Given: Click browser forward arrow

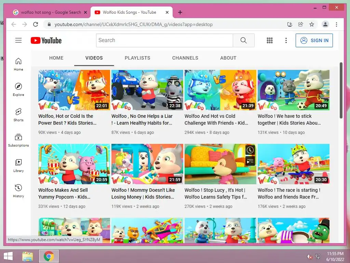Looking at the screenshot, I should point(25,24).
